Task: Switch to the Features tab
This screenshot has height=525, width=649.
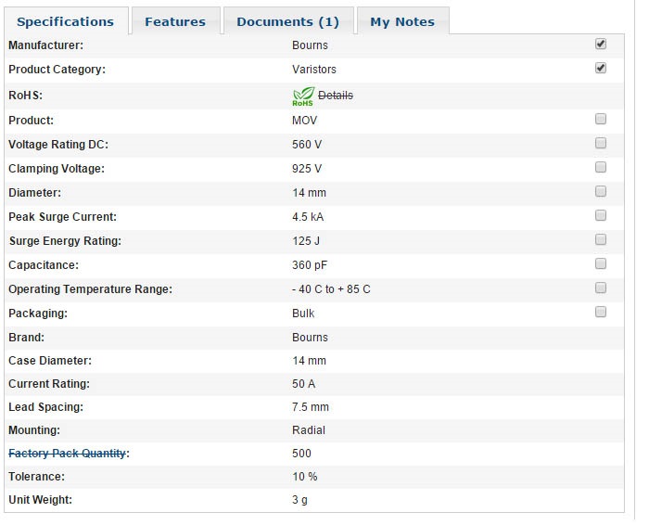Action: click(x=175, y=21)
